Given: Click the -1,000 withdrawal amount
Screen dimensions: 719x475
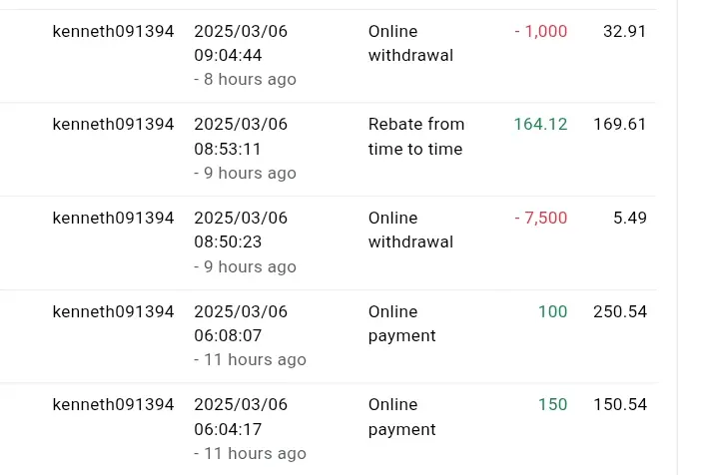Looking at the screenshot, I should 541,31.
